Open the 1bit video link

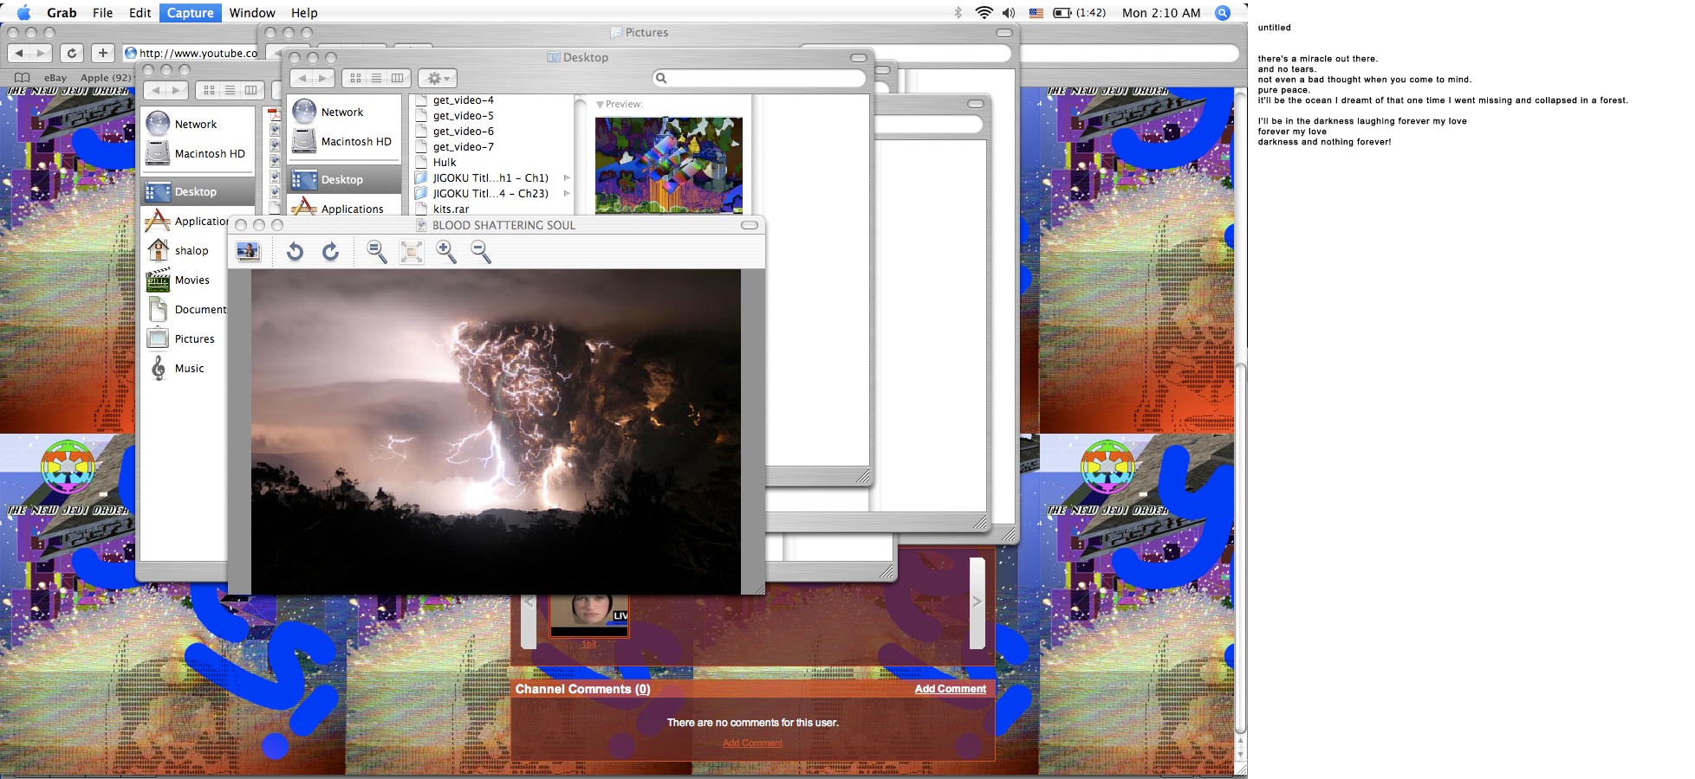(x=588, y=644)
